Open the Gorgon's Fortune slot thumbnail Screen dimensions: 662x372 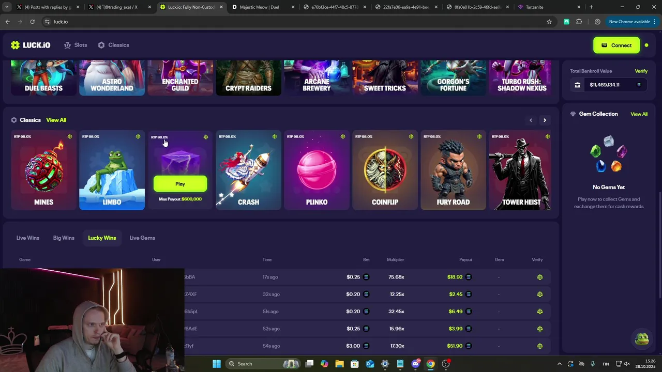coord(453,78)
